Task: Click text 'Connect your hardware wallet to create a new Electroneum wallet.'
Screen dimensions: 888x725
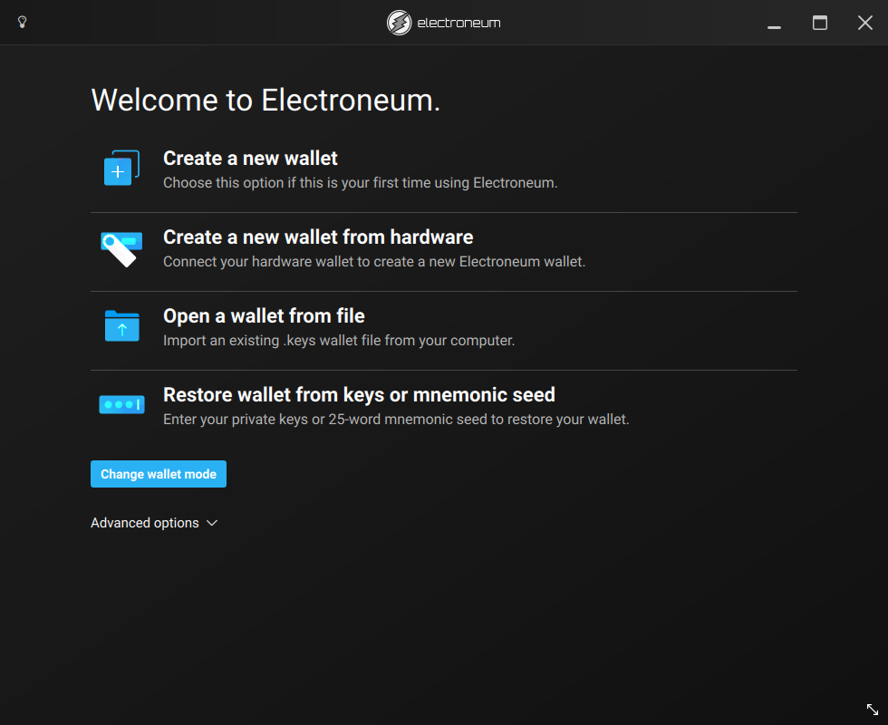Action: tap(374, 262)
